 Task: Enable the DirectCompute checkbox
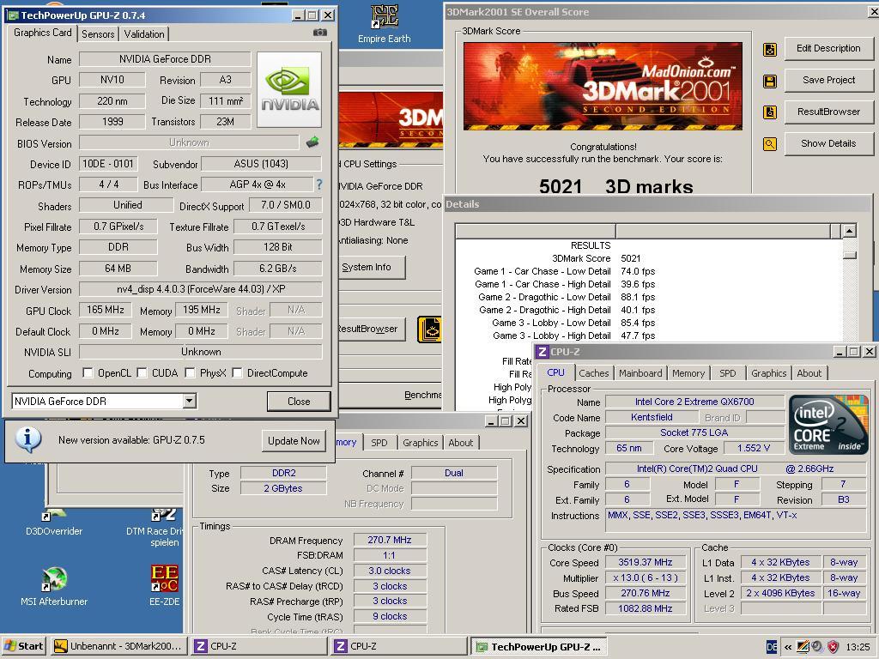[237, 372]
